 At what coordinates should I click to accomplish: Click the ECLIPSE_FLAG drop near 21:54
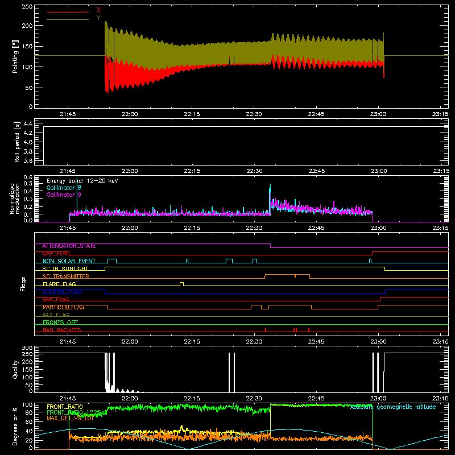point(105,292)
